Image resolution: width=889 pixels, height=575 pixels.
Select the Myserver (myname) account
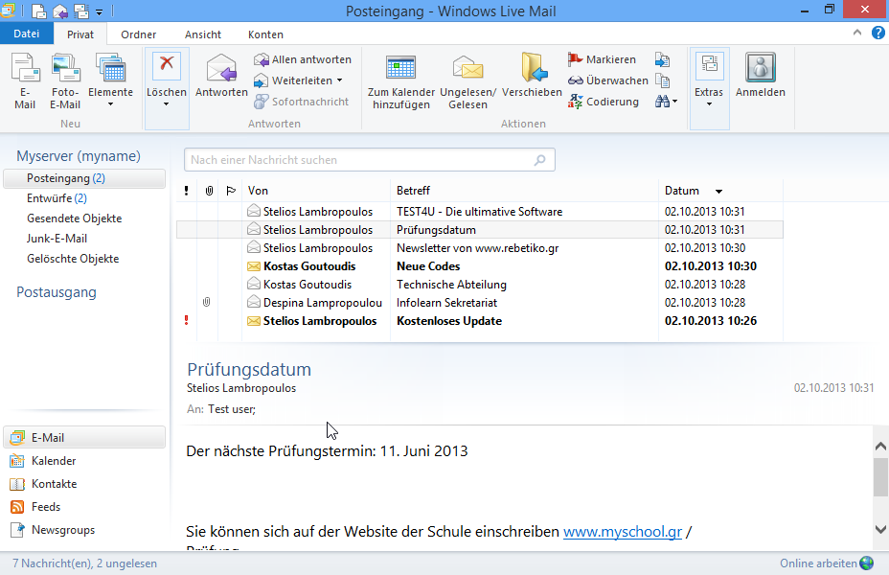[x=79, y=156]
